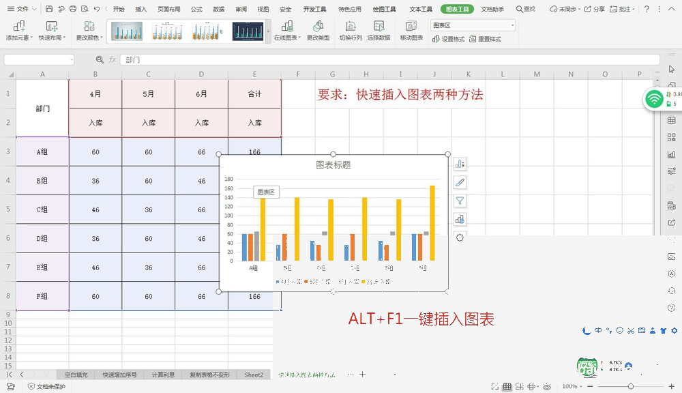Click the Save icon in quick access toolbar
682x393 pixels.
tap(49, 9)
